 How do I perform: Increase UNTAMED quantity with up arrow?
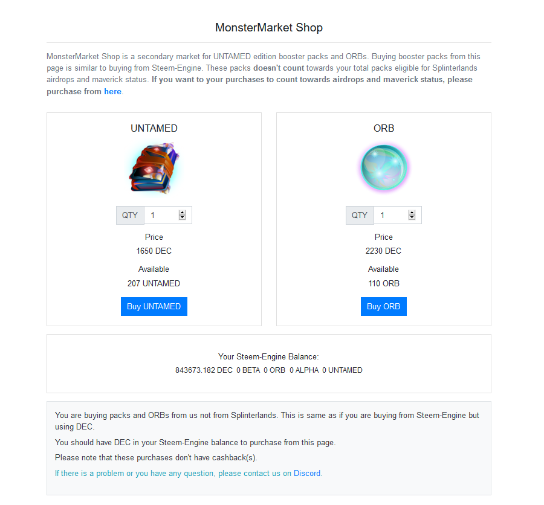pos(182,213)
